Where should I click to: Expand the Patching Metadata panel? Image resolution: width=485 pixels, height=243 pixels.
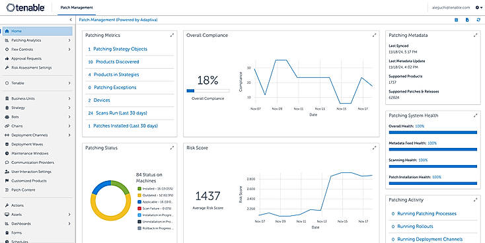pyautogui.click(x=475, y=35)
